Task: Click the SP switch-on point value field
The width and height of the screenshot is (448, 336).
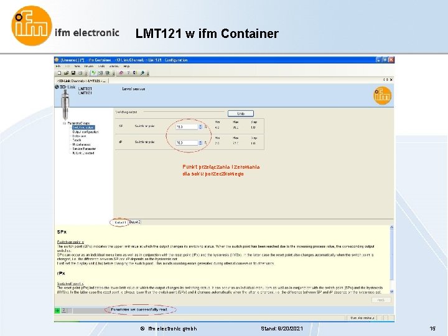Action: click(x=187, y=127)
